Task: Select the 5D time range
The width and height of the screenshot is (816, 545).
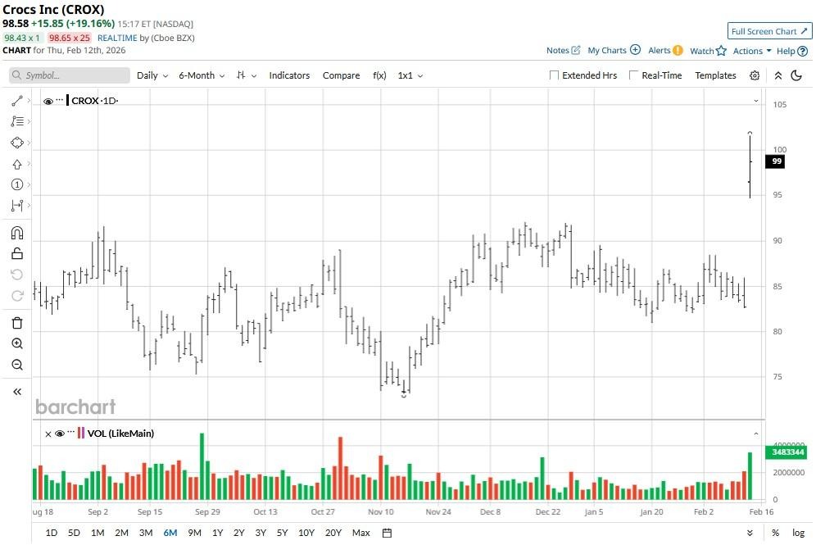Action: click(74, 533)
